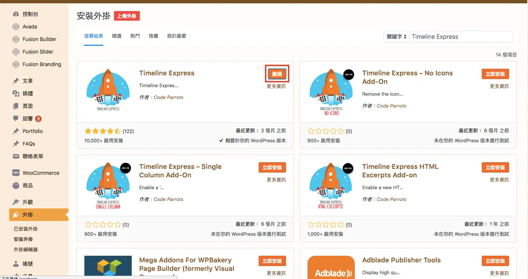Click the 14 個項目 results count
Viewport: 528px width, 279px height.
pyautogui.click(x=506, y=55)
